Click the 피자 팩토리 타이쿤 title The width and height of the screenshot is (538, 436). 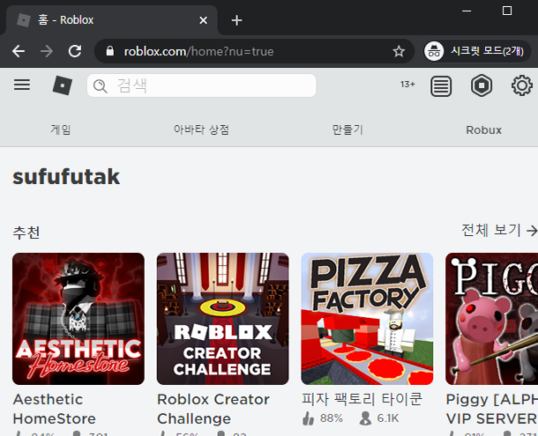(362, 399)
